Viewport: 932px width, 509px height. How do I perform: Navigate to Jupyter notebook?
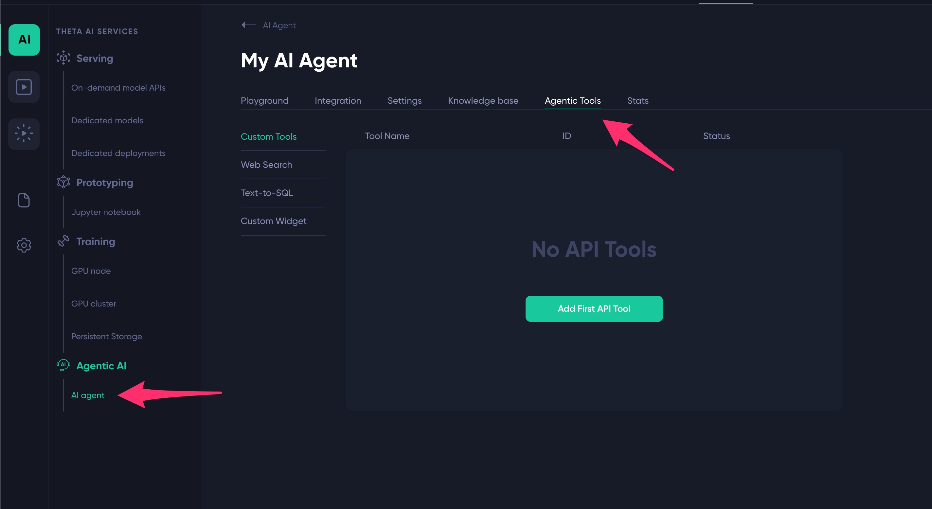pos(106,212)
